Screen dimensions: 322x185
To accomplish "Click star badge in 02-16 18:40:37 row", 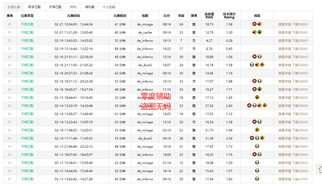I will pyautogui.click(x=255, y=89).
